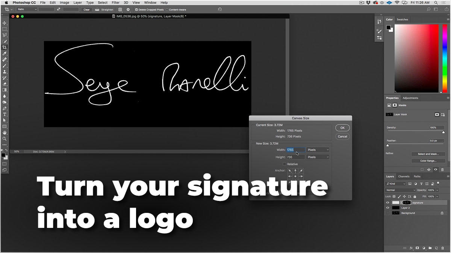Click the Canvas Size Height field

296,157
